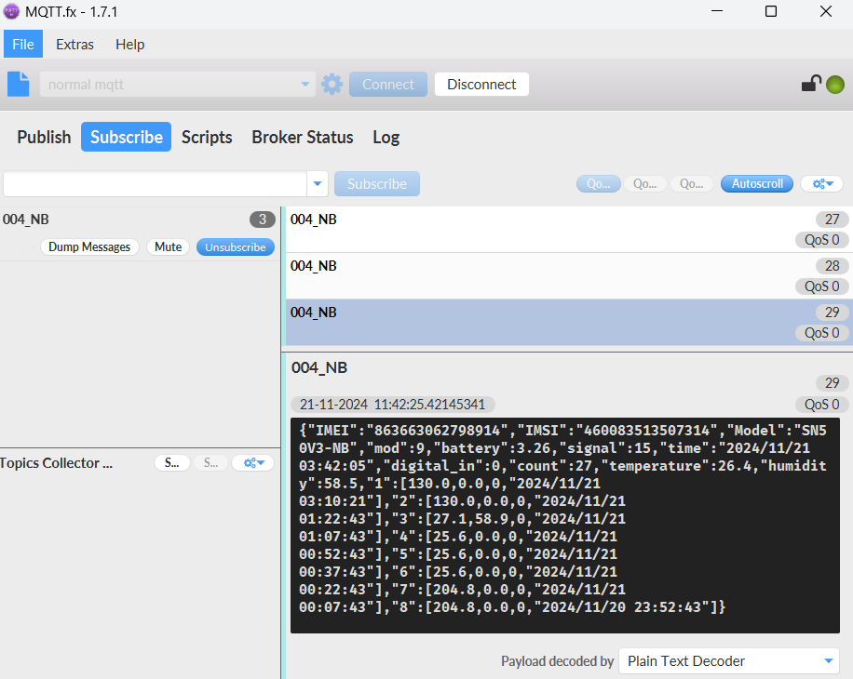Minimize the MQTT.fx window
The width and height of the screenshot is (853, 679).
717,11
